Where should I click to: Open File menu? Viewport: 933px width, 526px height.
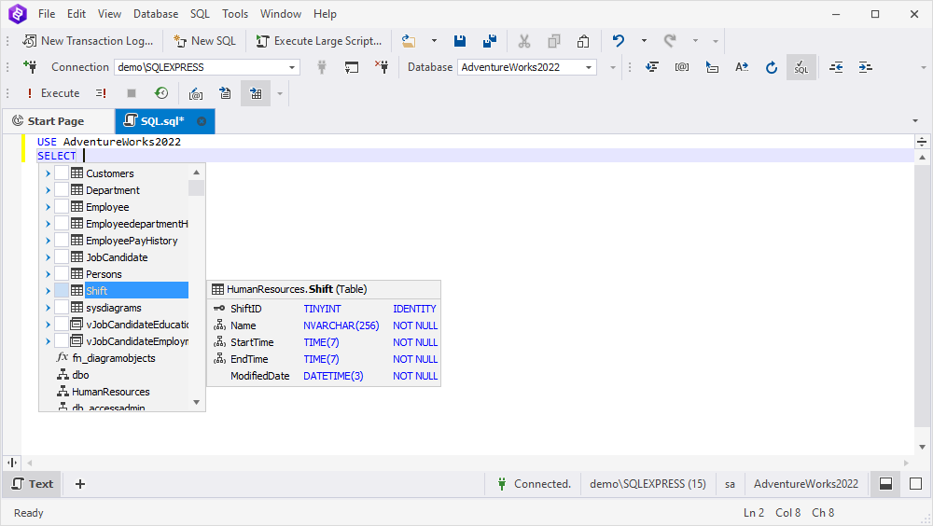47,14
